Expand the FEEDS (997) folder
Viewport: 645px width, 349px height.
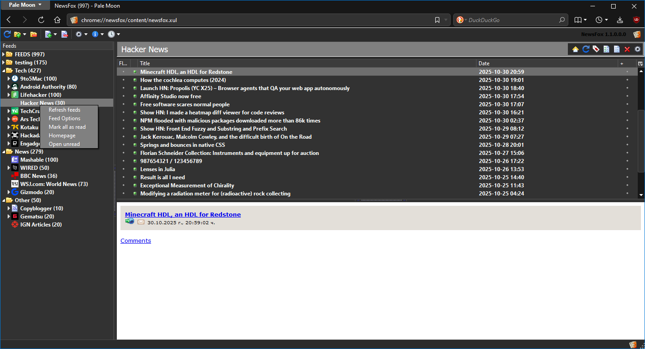tap(4, 54)
